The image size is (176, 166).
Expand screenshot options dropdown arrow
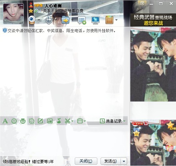pos(72,121)
